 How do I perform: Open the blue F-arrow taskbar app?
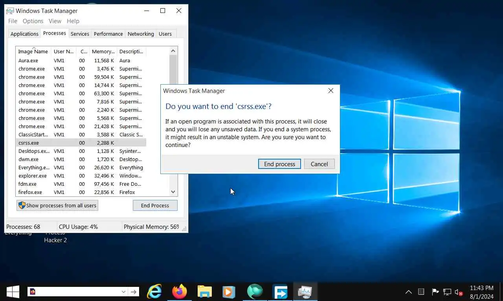point(280,292)
